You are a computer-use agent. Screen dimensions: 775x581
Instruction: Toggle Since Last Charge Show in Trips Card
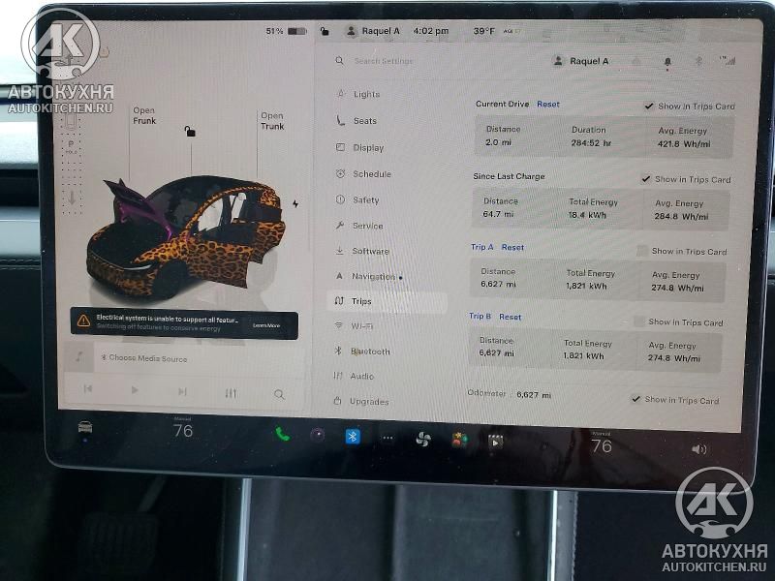646,179
